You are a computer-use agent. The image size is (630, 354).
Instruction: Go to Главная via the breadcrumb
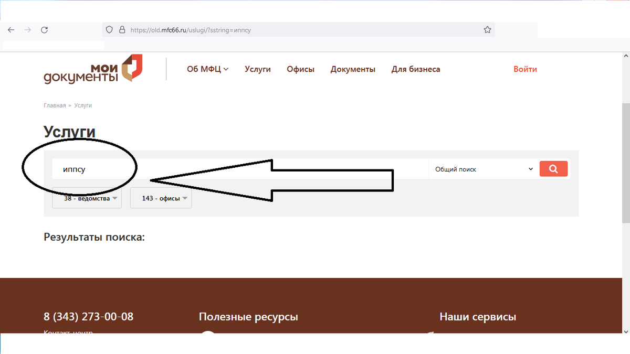54,105
